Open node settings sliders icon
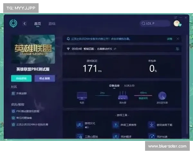The image size is (193, 154). coord(177,49)
